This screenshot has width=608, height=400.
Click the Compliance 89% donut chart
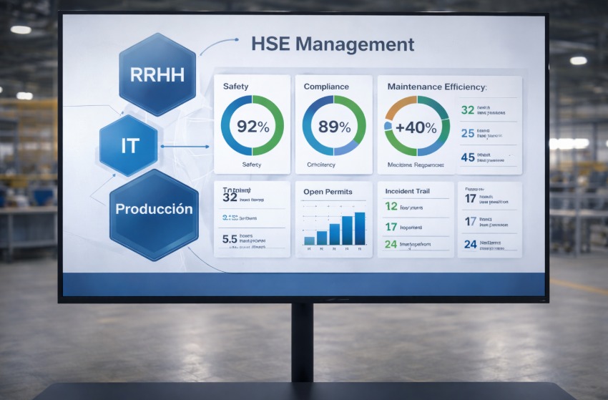pyautogui.click(x=333, y=126)
